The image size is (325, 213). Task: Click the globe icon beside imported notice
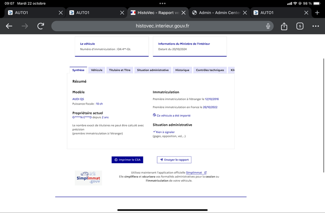[x=154, y=115]
